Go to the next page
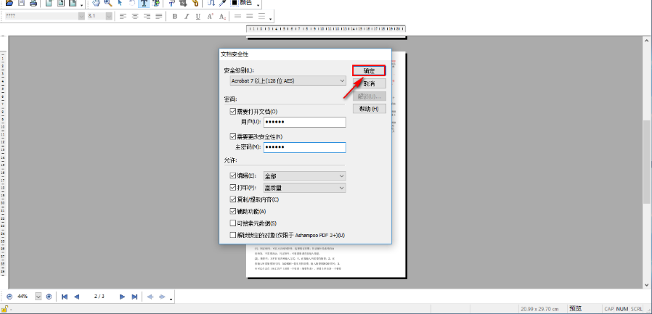This screenshot has width=652, height=314. pos(122,297)
